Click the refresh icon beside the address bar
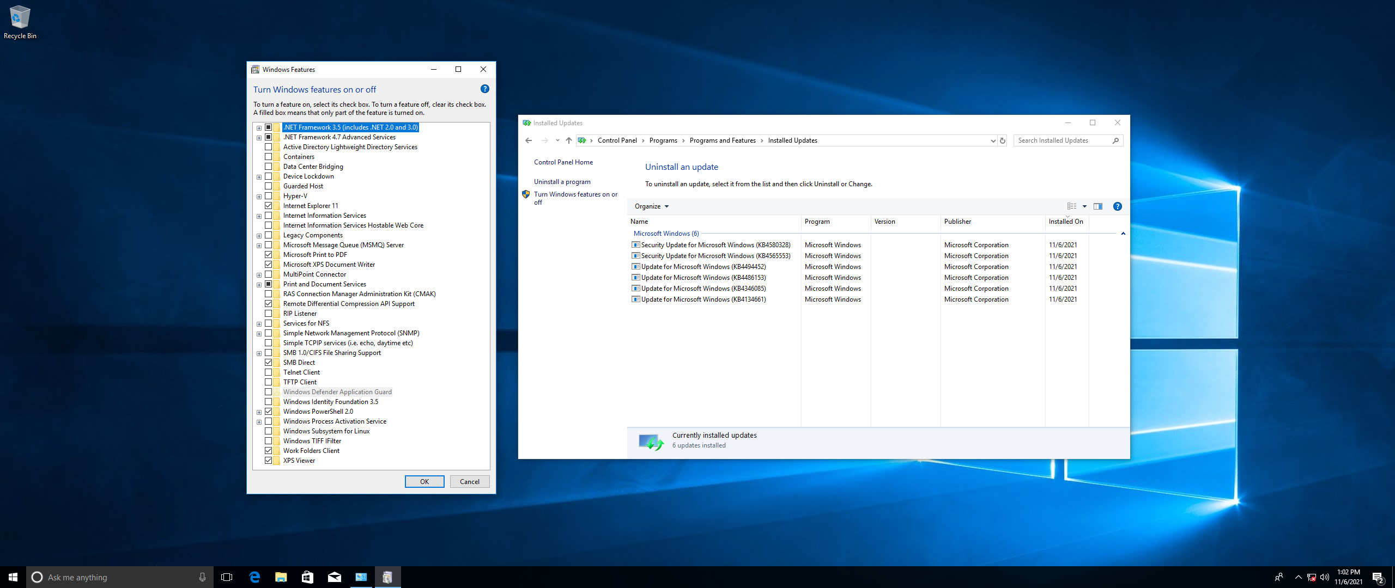The image size is (1395, 588). (x=1002, y=140)
